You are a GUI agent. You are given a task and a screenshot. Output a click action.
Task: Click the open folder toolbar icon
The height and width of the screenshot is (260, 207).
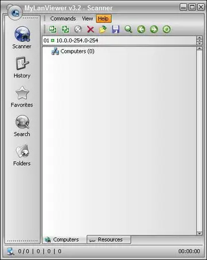(x=103, y=29)
